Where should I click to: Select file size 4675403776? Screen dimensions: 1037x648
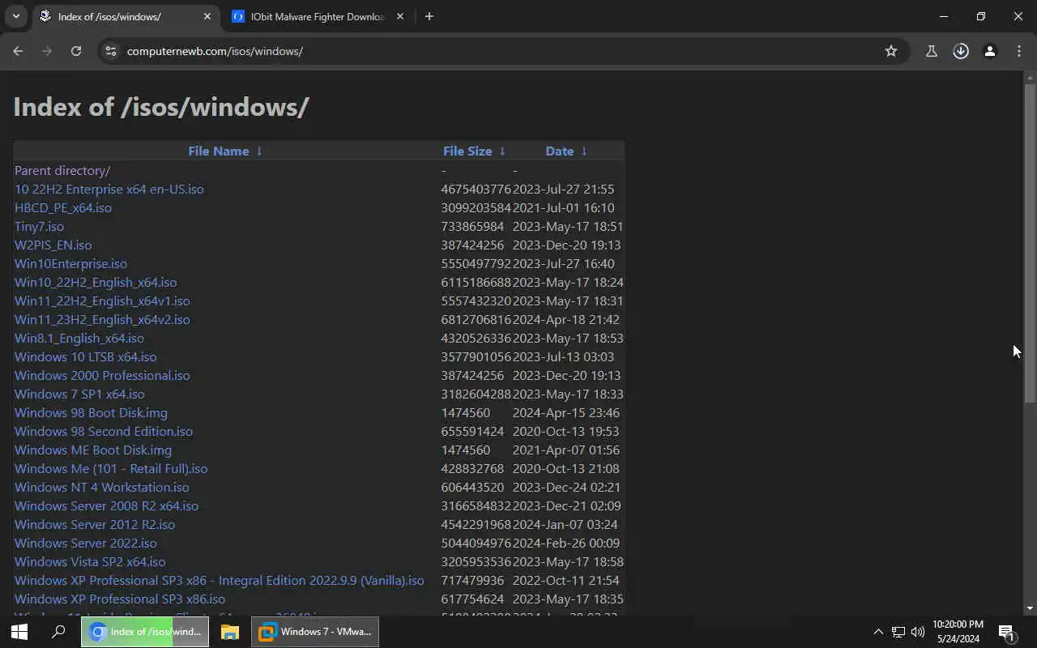tap(476, 189)
